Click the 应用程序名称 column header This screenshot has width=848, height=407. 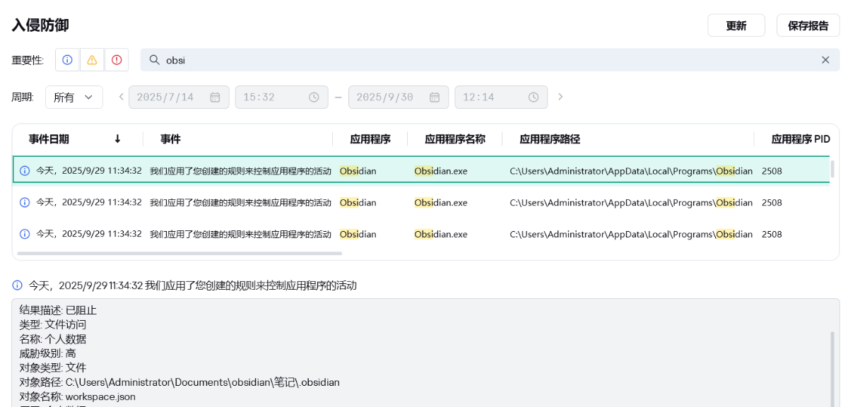click(455, 139)
